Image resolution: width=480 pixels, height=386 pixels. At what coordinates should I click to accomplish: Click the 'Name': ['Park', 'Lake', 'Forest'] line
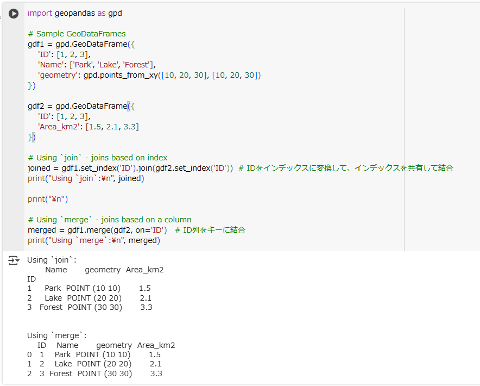coord(97,65)
